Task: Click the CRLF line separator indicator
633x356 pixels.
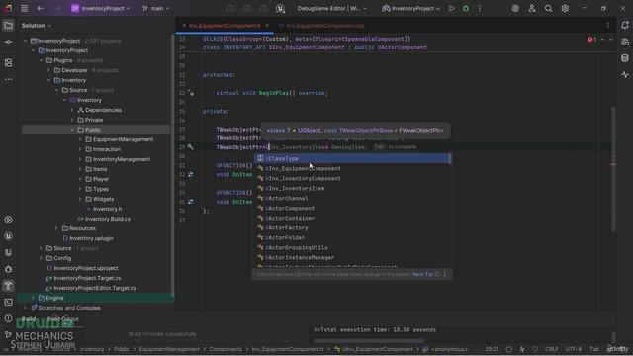Action: coord(552,349)
